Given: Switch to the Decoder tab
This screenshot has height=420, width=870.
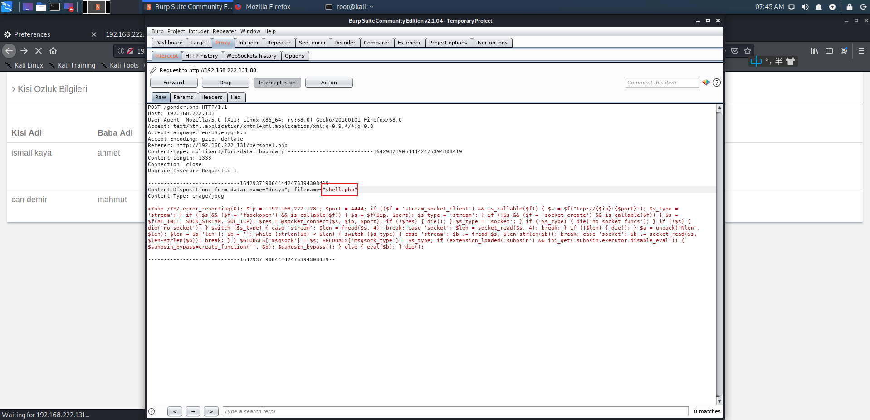Looking at the screenshot, I should (x=345, y=43).
